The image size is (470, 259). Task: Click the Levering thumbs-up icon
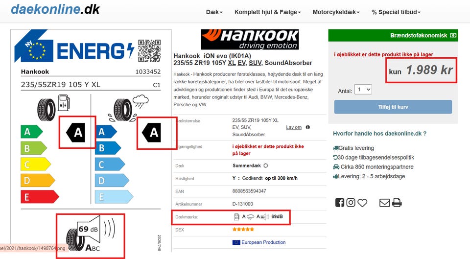click(x=335, y=176)
